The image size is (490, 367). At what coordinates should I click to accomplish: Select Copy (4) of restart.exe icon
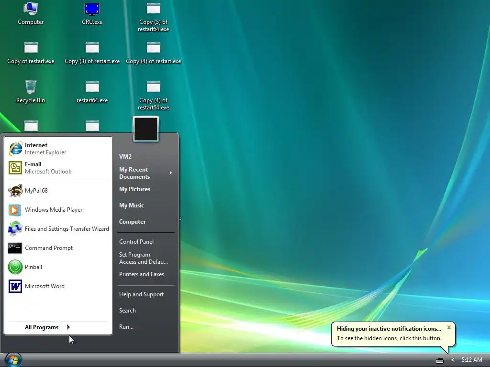pyautogui.click(x=154, y=53)
